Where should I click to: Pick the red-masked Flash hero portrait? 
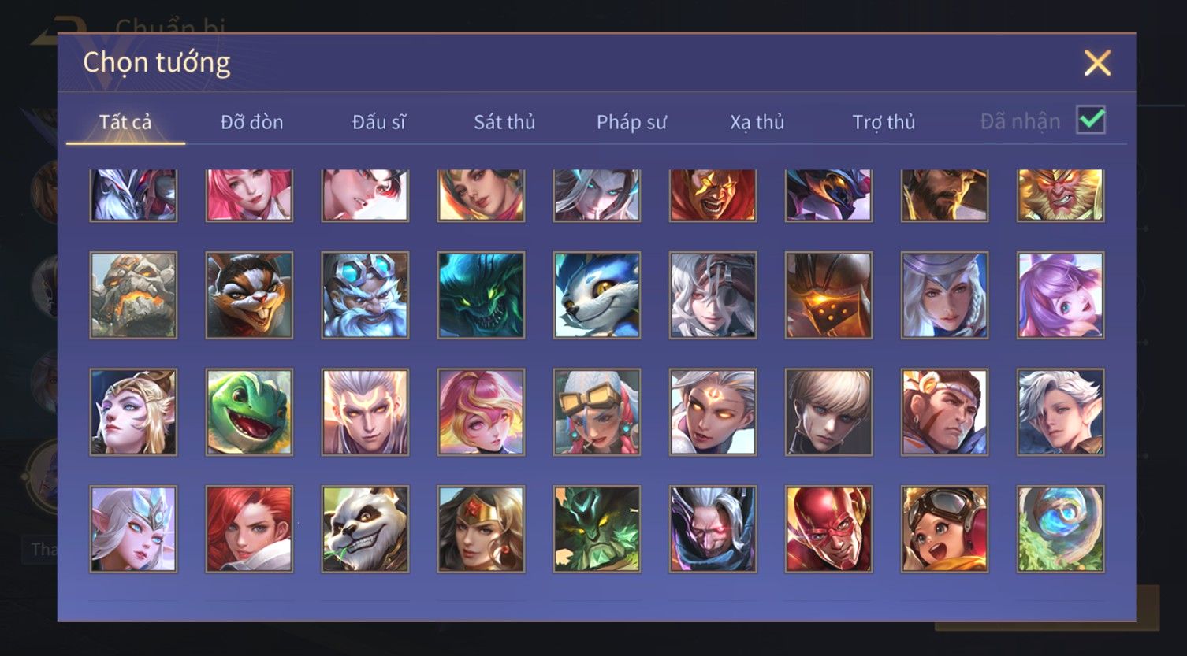(x=828, y=528)
